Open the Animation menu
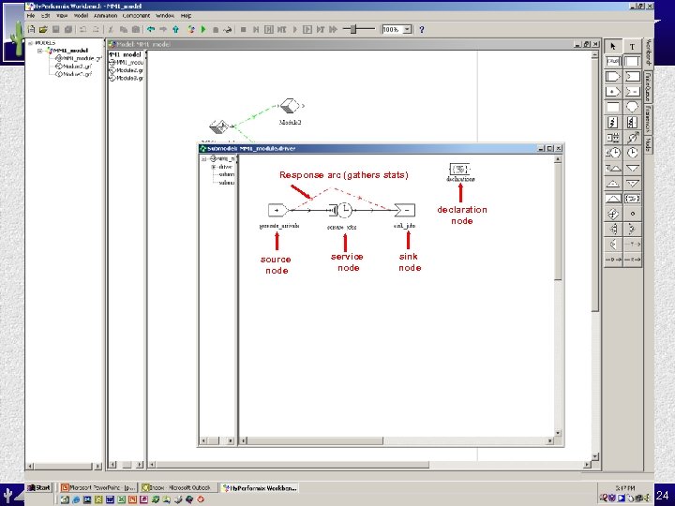The height and width of the screenshot is (506, 675). pyautogui.click(x=105, y=16)
